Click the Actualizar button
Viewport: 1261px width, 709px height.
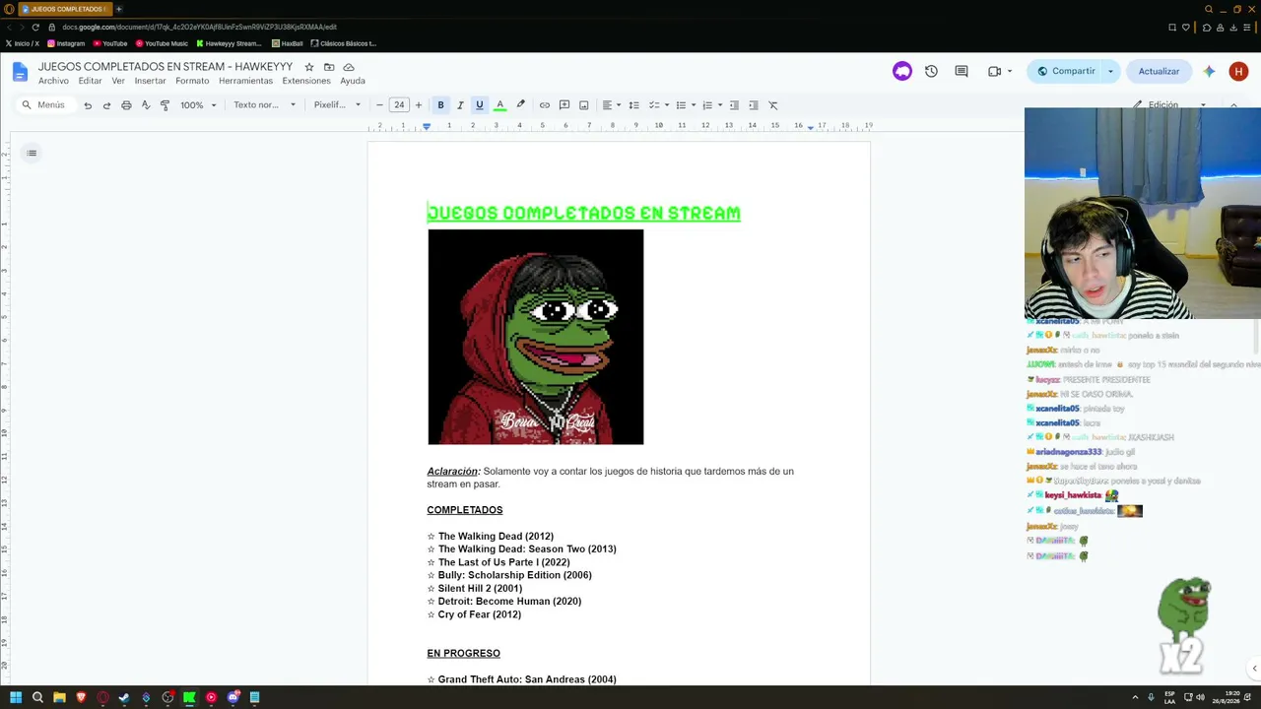pos(1159,71)
